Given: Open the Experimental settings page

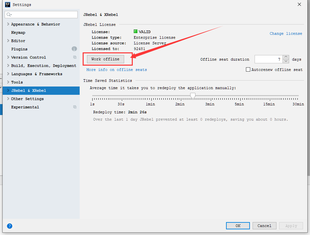Looking at the screenshot, I should (x=25, y=107).
